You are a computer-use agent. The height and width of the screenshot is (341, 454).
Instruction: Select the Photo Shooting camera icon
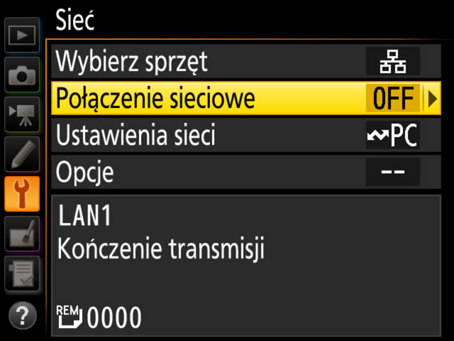tap(22, 75)
